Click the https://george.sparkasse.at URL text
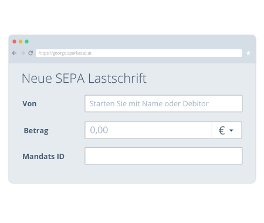This screenshot has height=223, width=264. 65,53
